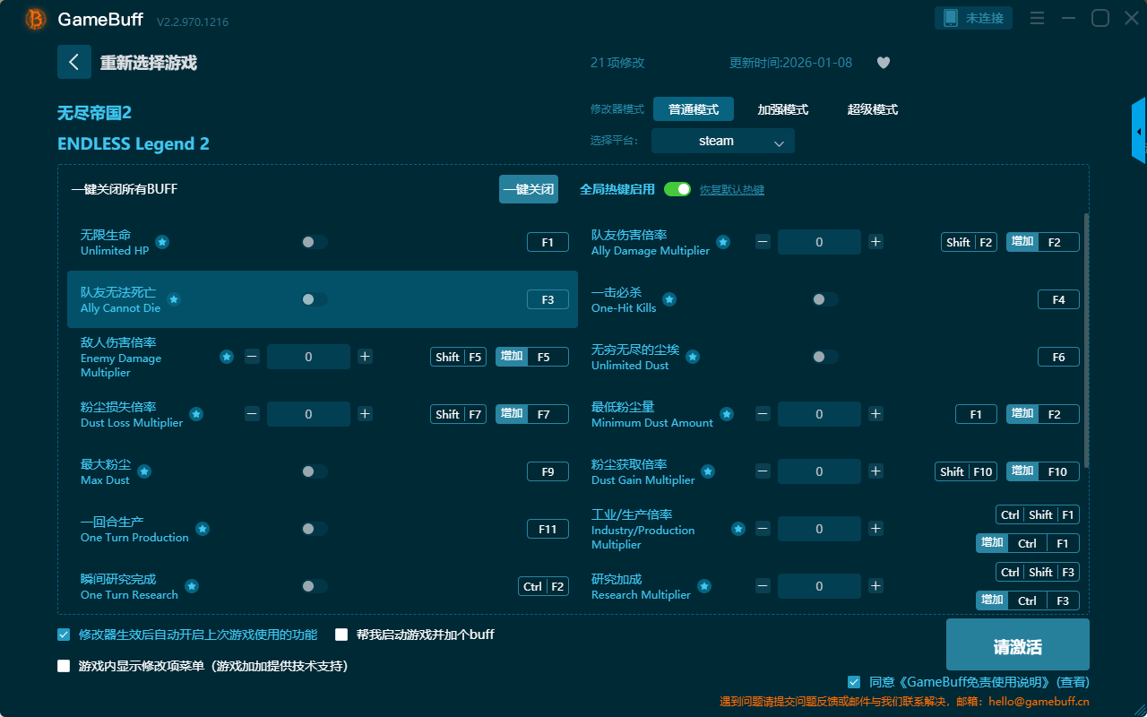Increase Ally Damage Multiplier with plus button
Viewport: 1147px width, 717px height.
point(875,242)
